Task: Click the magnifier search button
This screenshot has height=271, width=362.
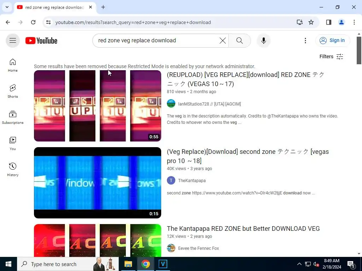Action: click(240, 41)
